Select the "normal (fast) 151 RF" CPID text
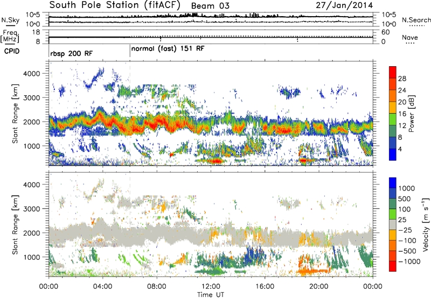431x298 pixels. pyautogui.click(x=168, y=49)
